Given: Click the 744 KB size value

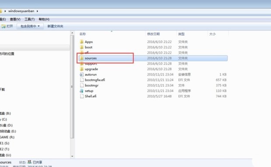Looking at the screenshot, I should [221, 96].
